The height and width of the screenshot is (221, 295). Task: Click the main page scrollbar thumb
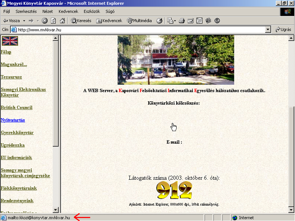(291, 157)
